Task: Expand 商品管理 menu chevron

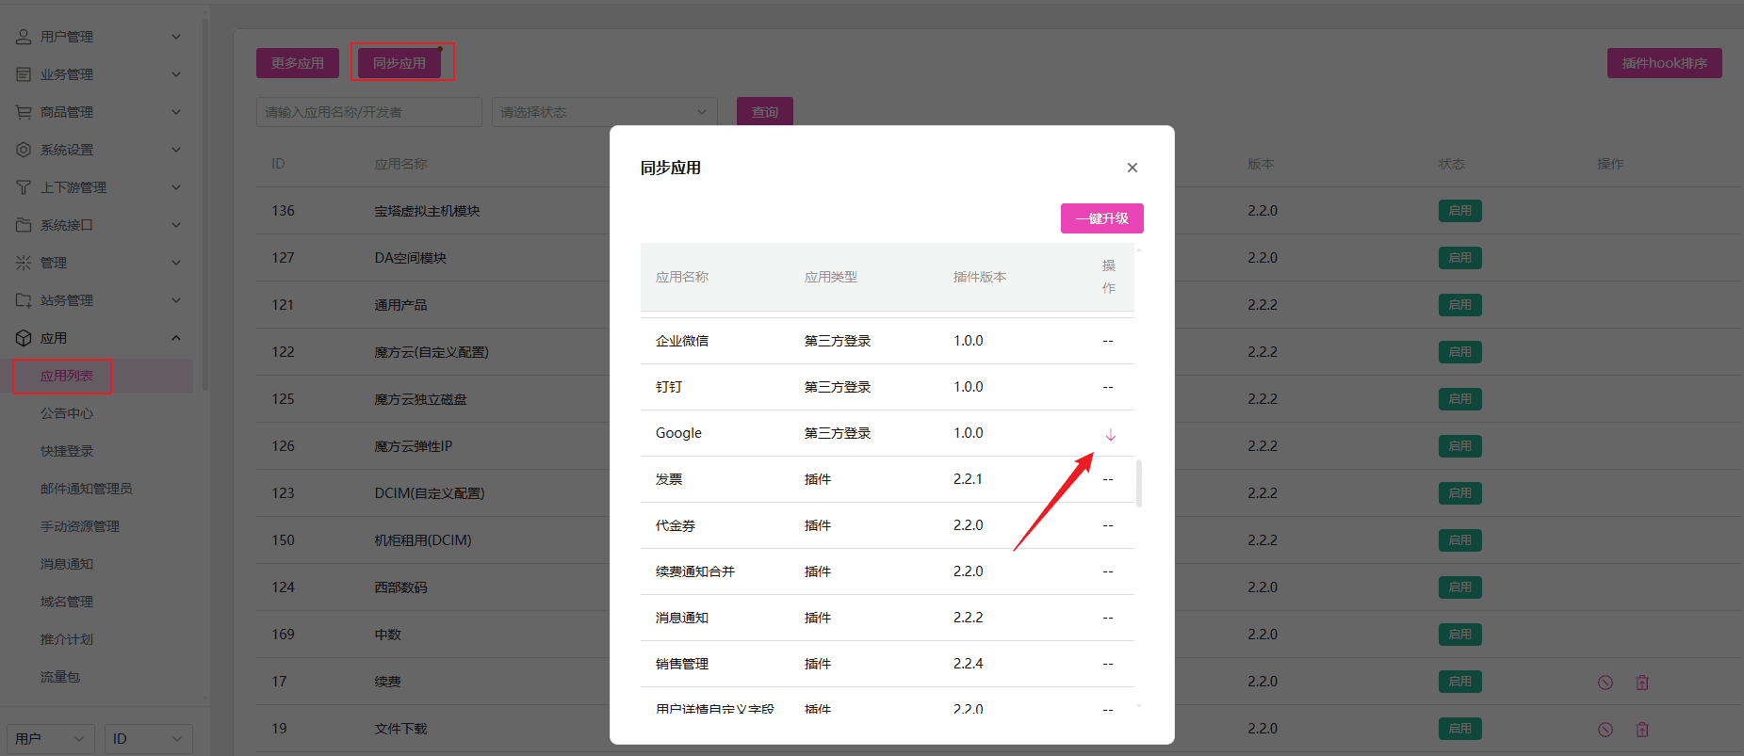Action: tap(176, 112)
